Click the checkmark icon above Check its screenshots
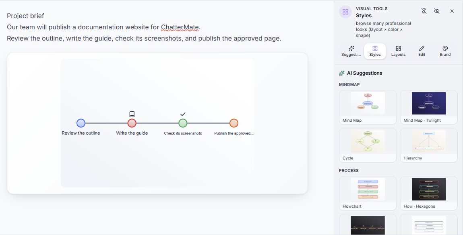Viewport: 463px width, 235px height. pos(183,114)
